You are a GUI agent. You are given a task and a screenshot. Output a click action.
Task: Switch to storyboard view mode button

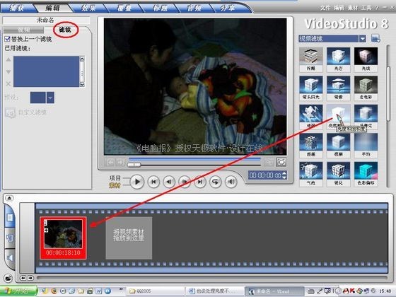point(10,218)
